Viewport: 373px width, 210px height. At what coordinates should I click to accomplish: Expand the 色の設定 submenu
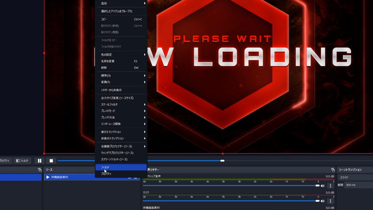pos(121,55)
